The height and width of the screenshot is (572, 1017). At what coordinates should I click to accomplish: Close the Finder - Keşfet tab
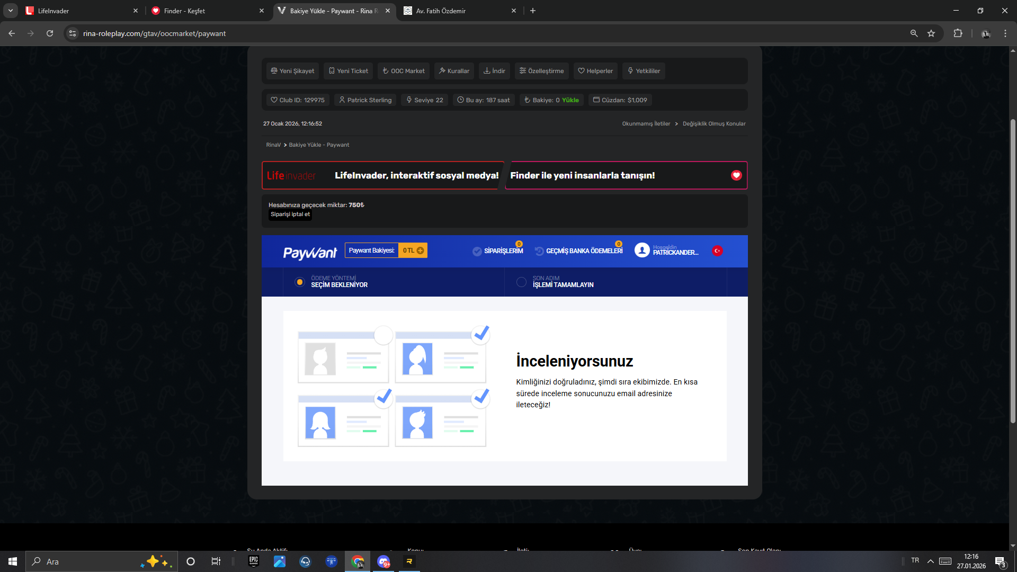click(262, 11)
